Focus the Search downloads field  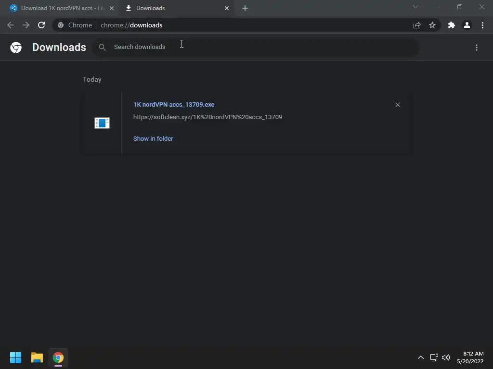click(256, 48)
